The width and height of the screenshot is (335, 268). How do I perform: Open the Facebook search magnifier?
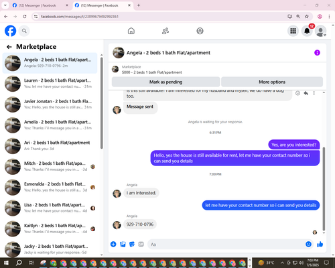pos(24,31)
